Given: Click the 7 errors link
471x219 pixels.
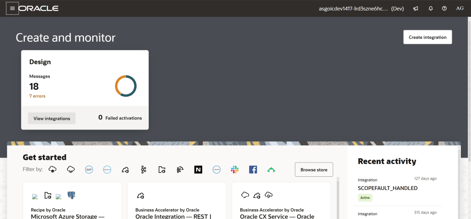Looking at the screenshot, I should 37,96.
